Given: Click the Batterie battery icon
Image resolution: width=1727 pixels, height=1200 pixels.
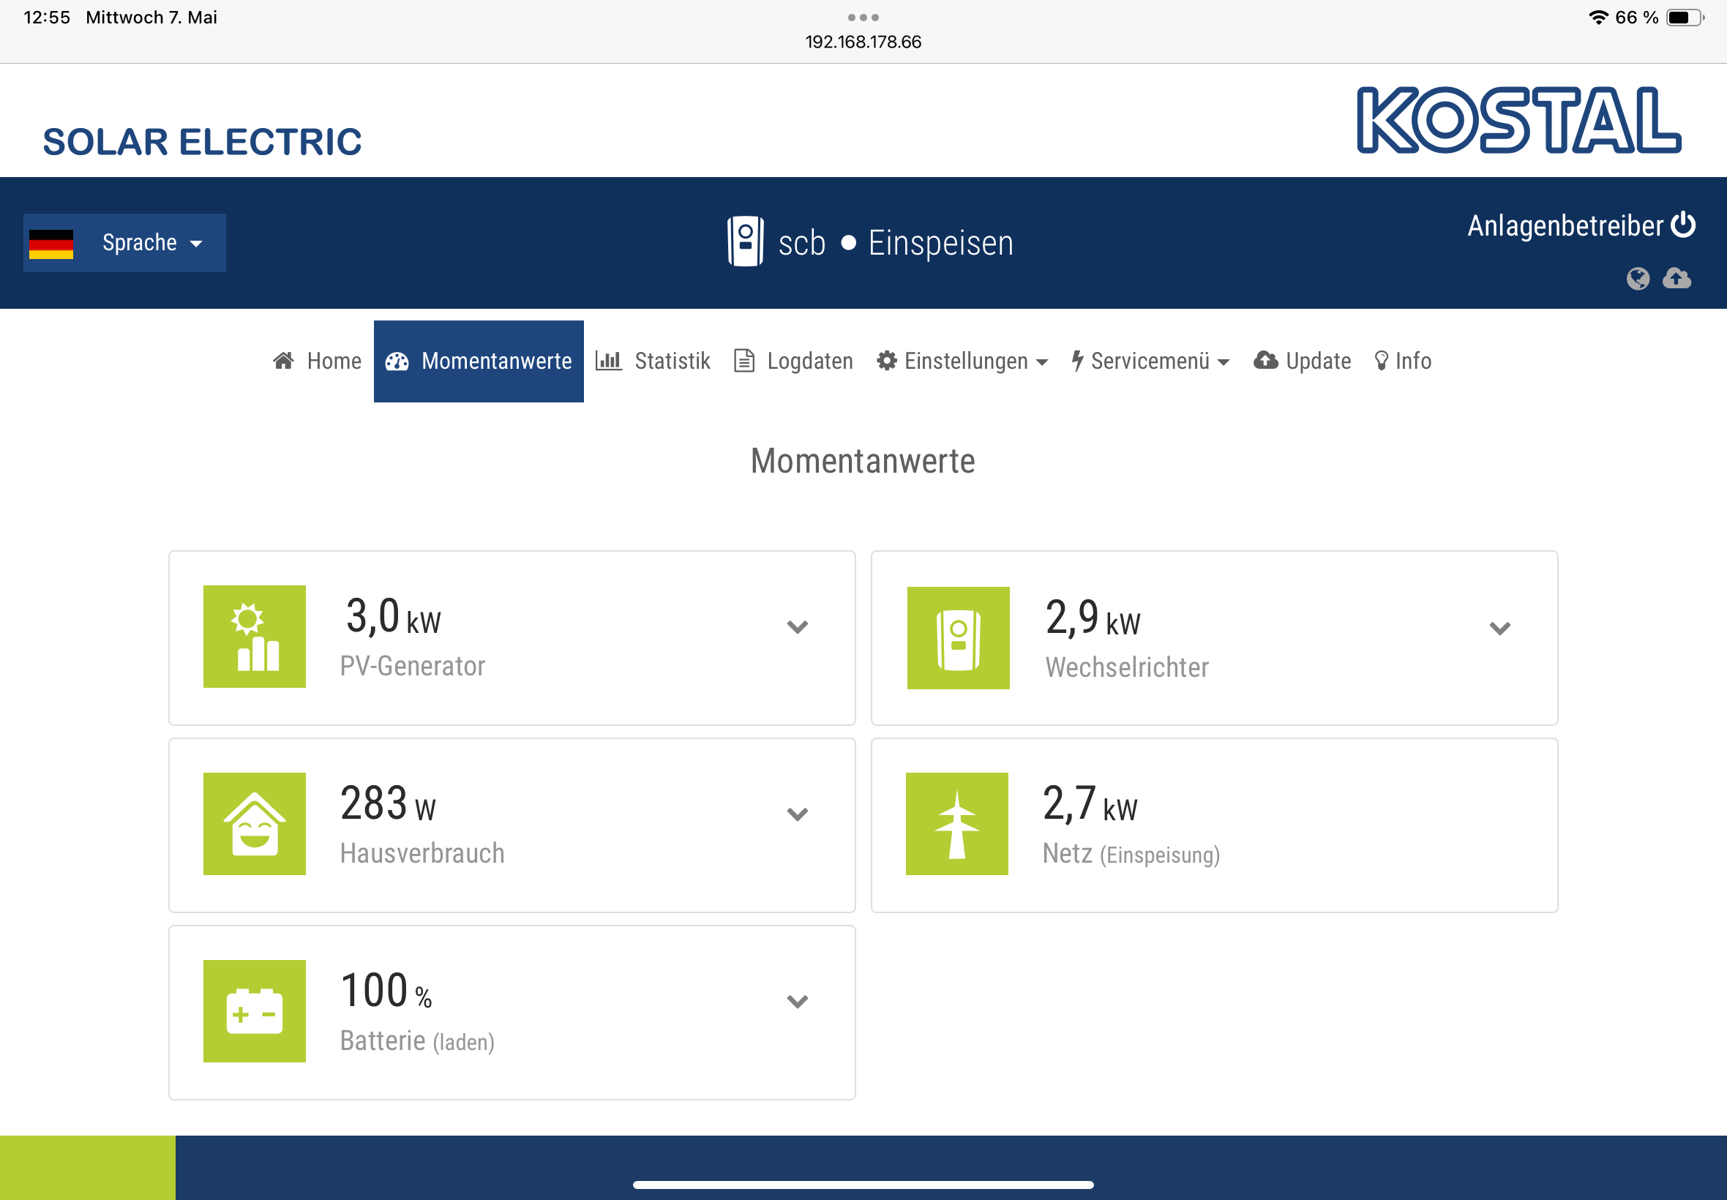Looking at the screenshot, I should (254, 1010).
